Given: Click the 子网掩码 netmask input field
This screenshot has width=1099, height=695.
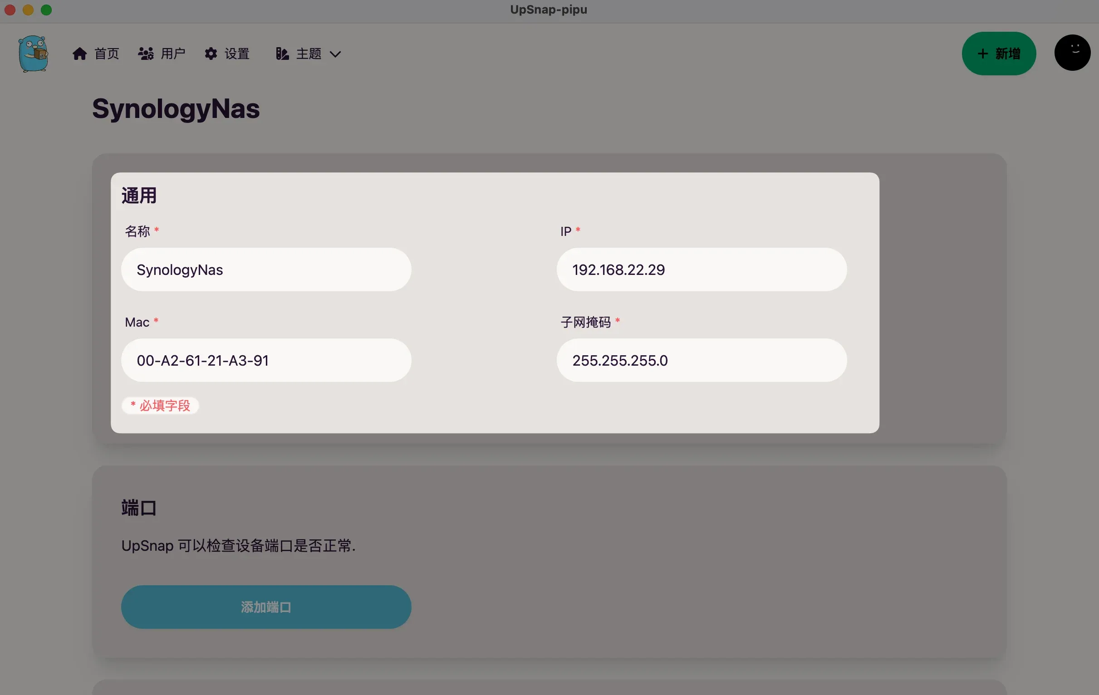Looking at the screenshot, I should [702, 361].
